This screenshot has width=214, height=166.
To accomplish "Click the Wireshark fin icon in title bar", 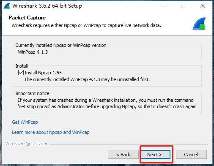I will (x=7, y=6).
